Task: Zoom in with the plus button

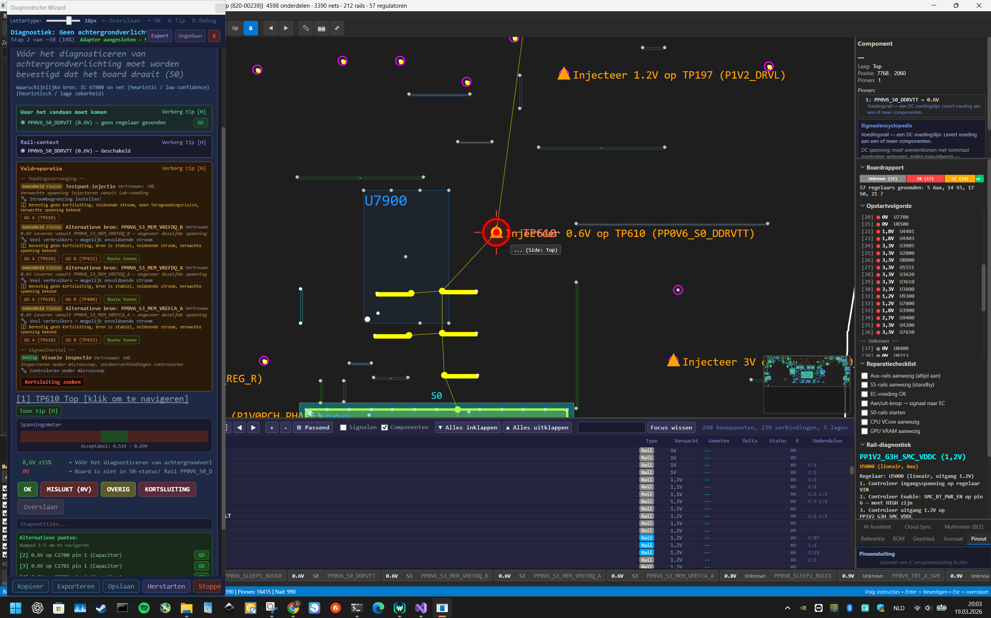Action: [x=272, y=427]
